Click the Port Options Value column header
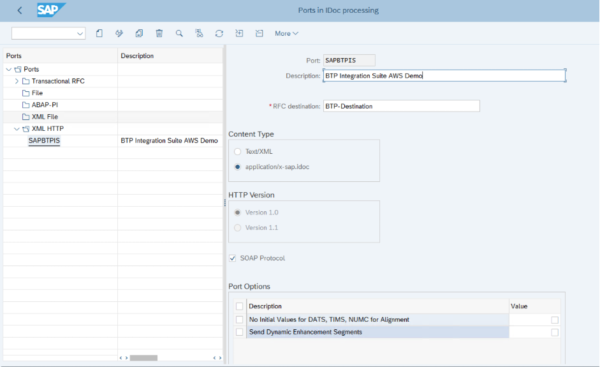600x367 pixels. tap(534, 306)
